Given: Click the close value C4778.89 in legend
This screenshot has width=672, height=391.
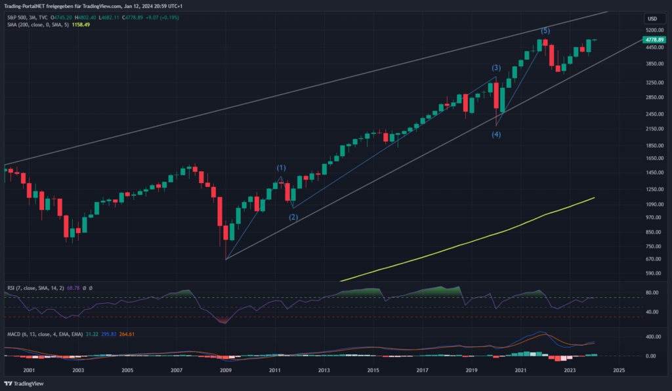Looking at the screenshot, I should tap(133, 18).
